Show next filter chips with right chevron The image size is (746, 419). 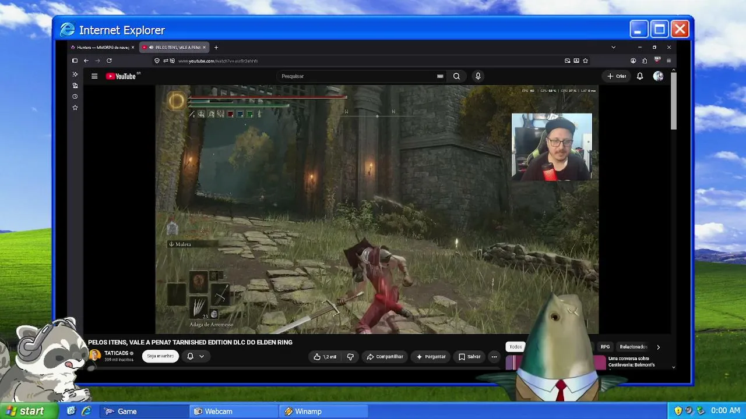point(659,347)
